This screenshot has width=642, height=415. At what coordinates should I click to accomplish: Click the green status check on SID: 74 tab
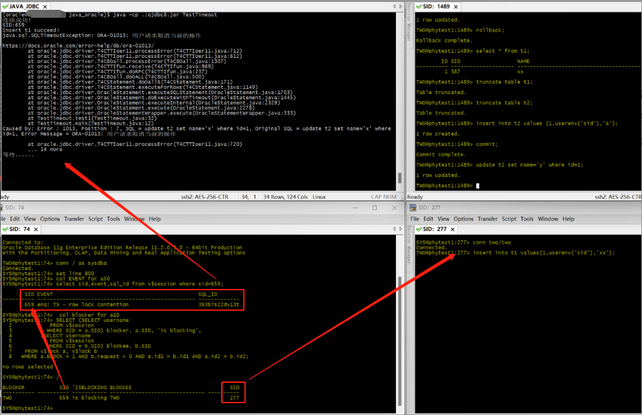[5, 229]
